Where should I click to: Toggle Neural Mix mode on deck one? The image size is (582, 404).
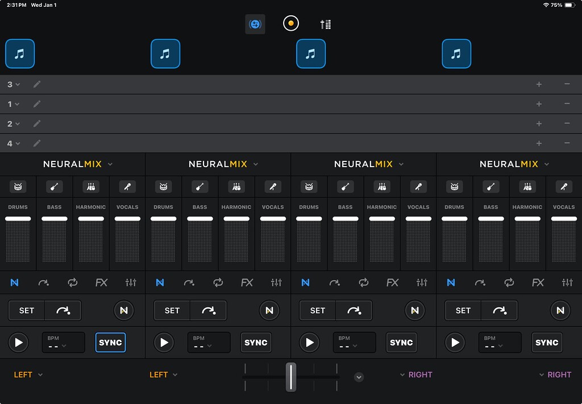pos(15,282)
